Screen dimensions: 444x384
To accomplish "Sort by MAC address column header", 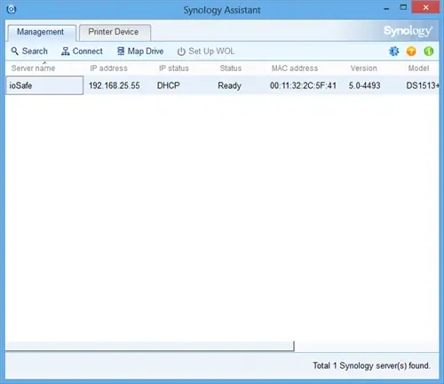I will tap(295, 68).
